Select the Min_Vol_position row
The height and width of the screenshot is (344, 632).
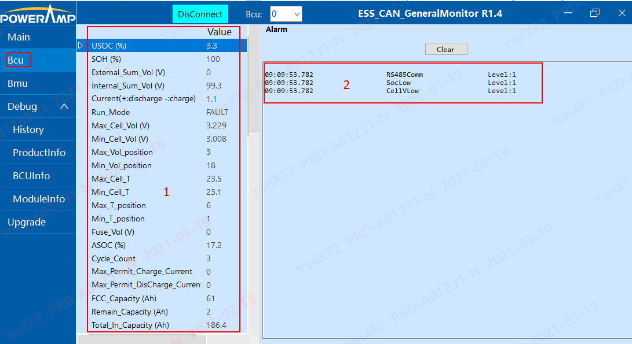pyautogui.click(x=162, y=165)
